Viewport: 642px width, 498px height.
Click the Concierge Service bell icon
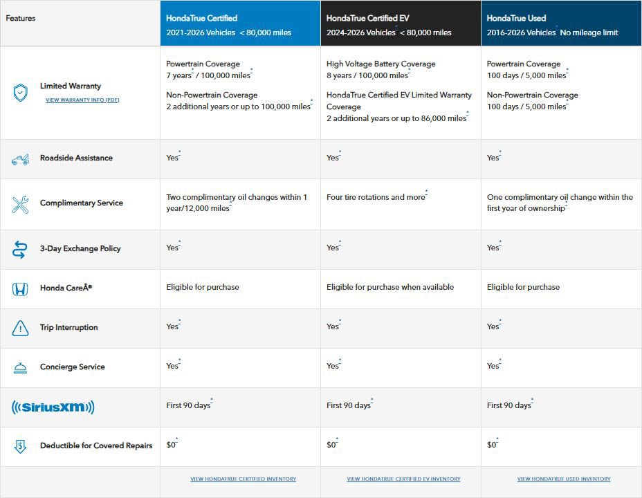(x=21, y=368)
